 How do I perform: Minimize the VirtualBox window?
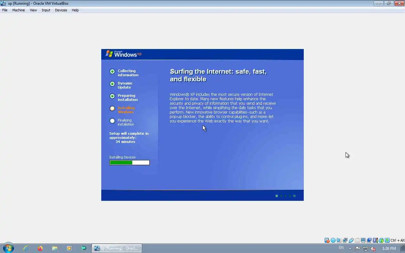(x=378, y=3)
